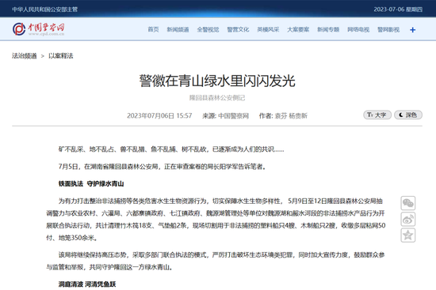Open the 网络电视 menu item
Image resolution: width=436 pixels, height=290 pixels.
358,30
